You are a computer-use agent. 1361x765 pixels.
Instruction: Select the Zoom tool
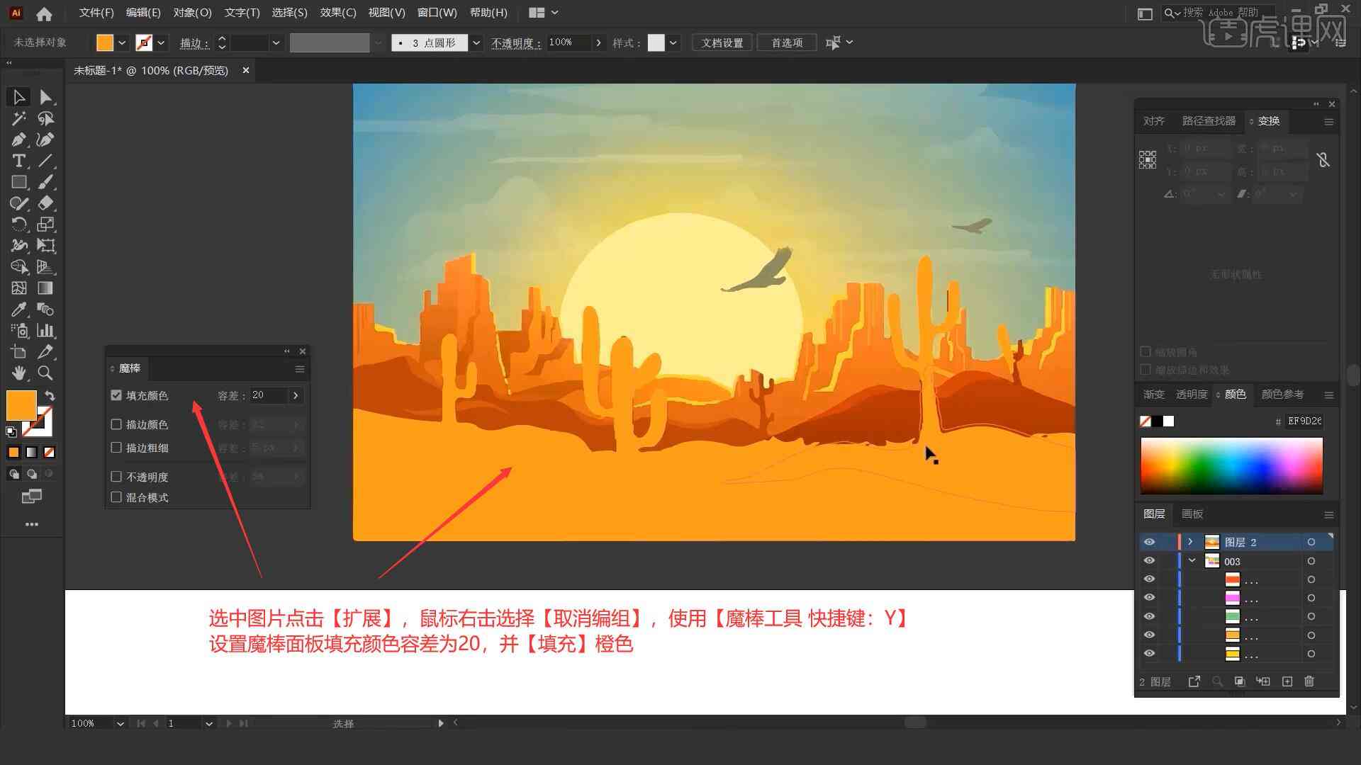point(45,373)
